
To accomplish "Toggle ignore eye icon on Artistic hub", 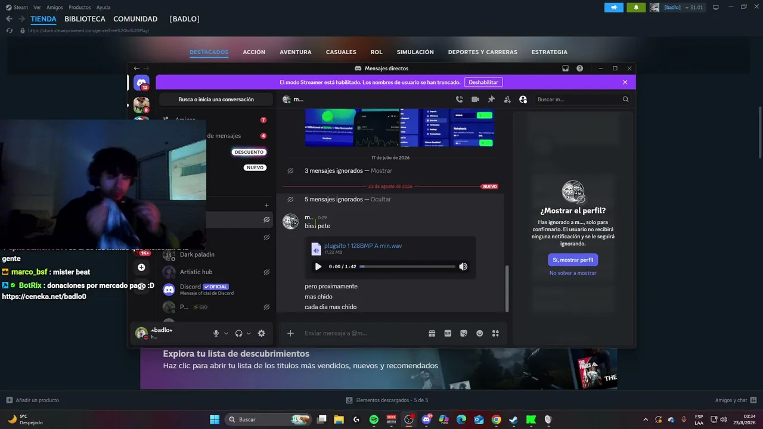I will pos(266,272).
